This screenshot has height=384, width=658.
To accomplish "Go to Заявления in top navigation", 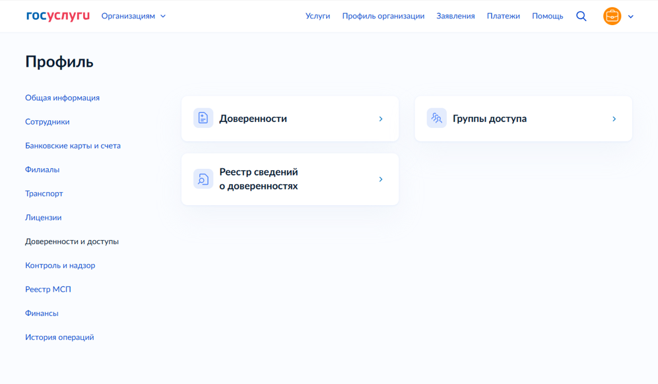I will [455, 16].
